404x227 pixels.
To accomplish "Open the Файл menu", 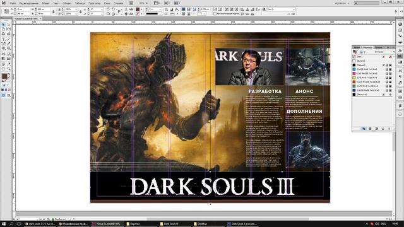I will [13, 3].
